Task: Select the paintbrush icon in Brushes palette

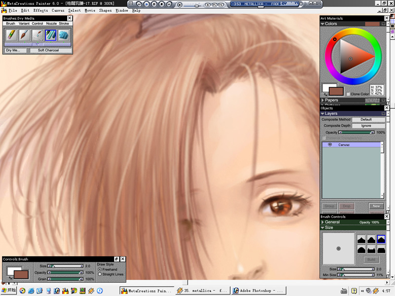Action: (x=24, y=35)
